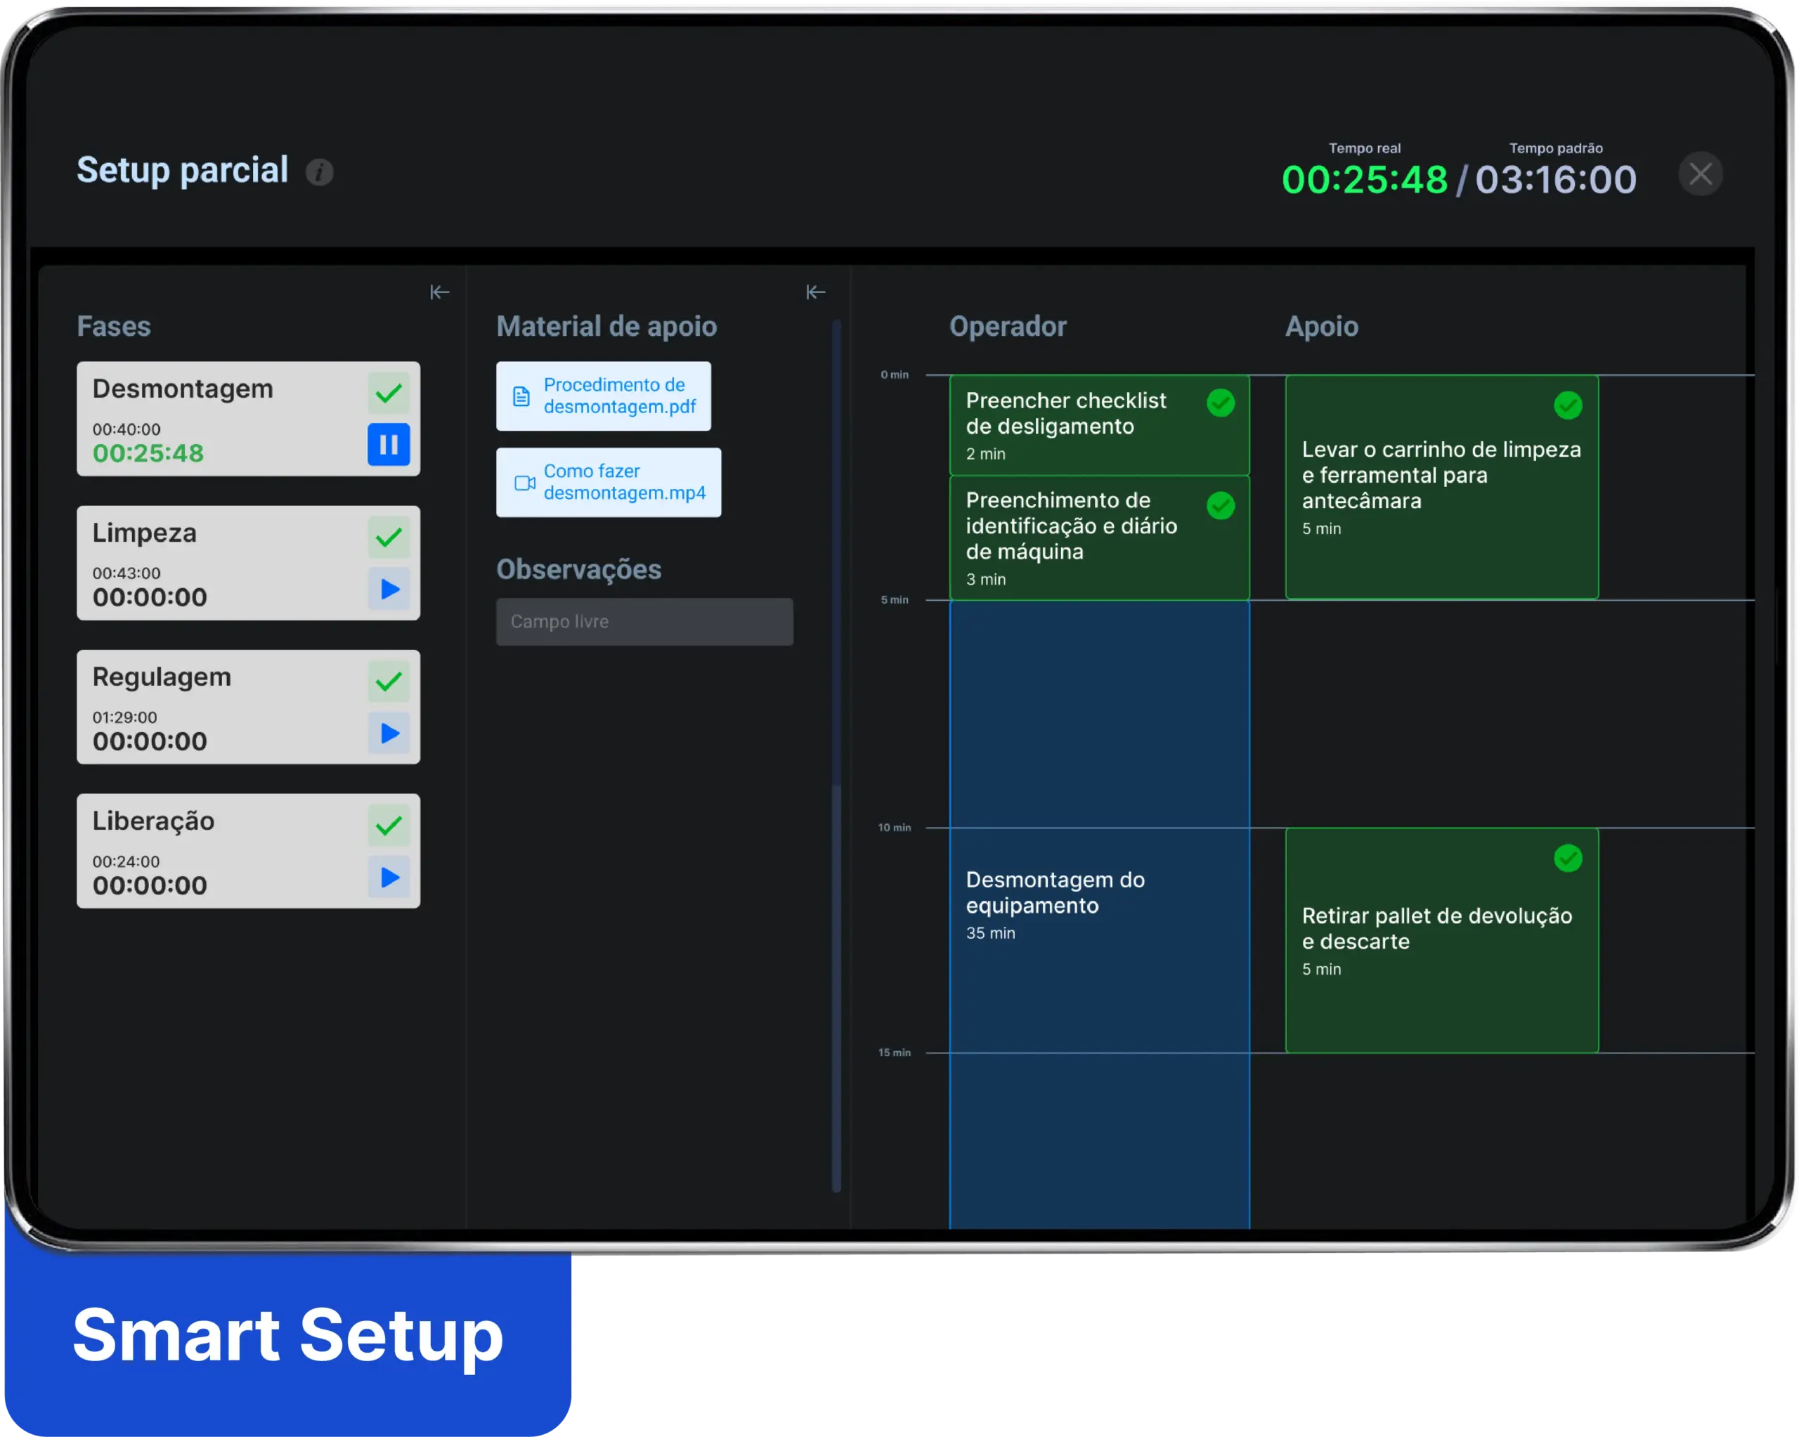The height and width of the screenshot is (1437, 1799).
Task: Click the 10 min timeline marker
Action: click(894, 828)
